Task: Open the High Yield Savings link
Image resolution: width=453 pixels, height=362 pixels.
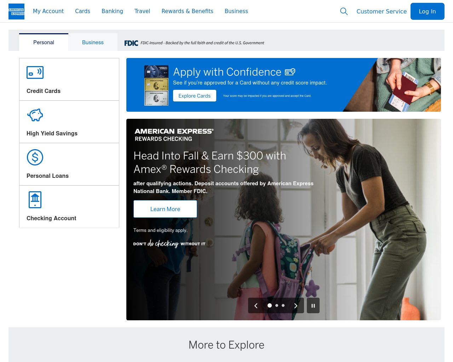Action: (52, 133)
